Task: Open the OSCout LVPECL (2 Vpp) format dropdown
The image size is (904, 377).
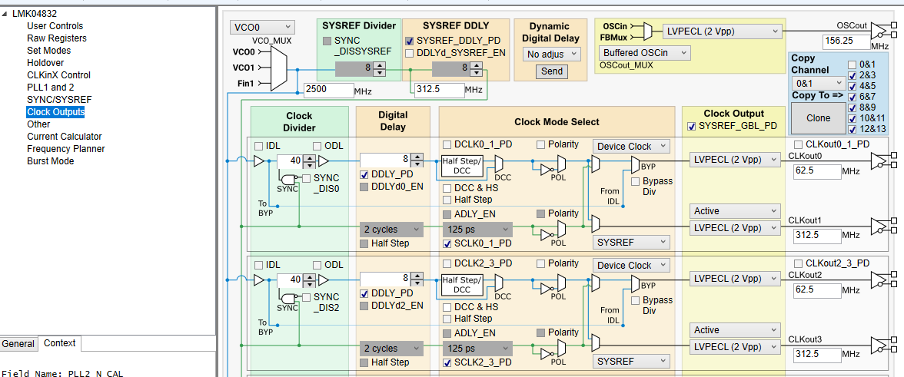Action: point(723,31)
